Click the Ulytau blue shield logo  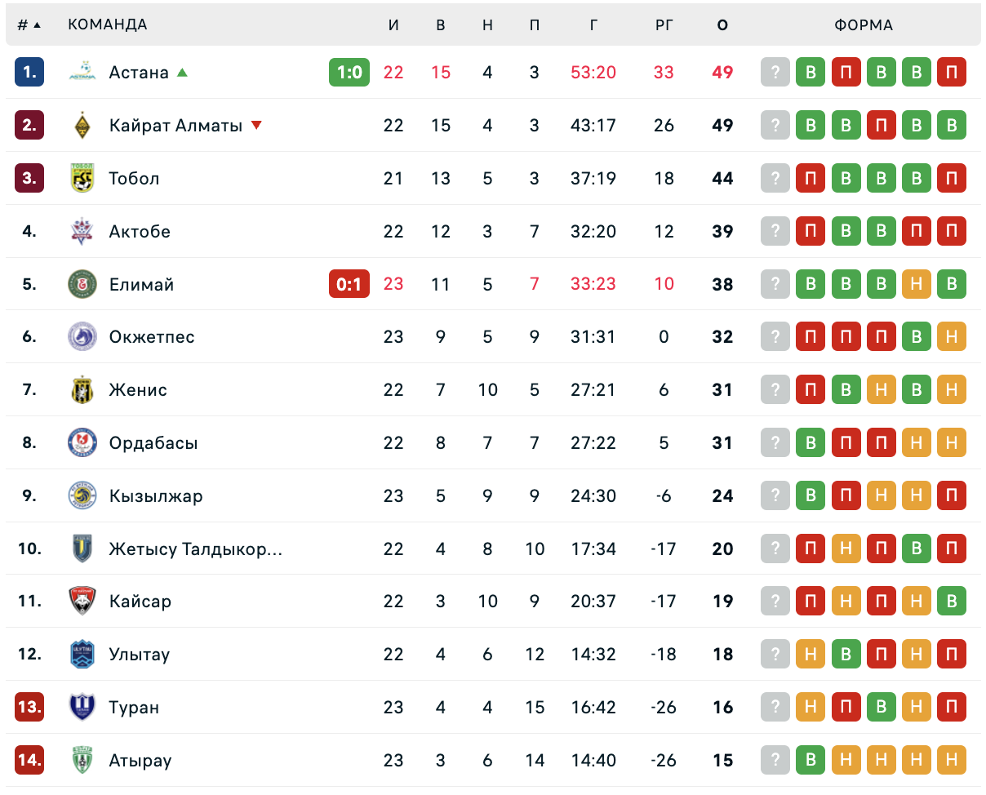point(82,654)
